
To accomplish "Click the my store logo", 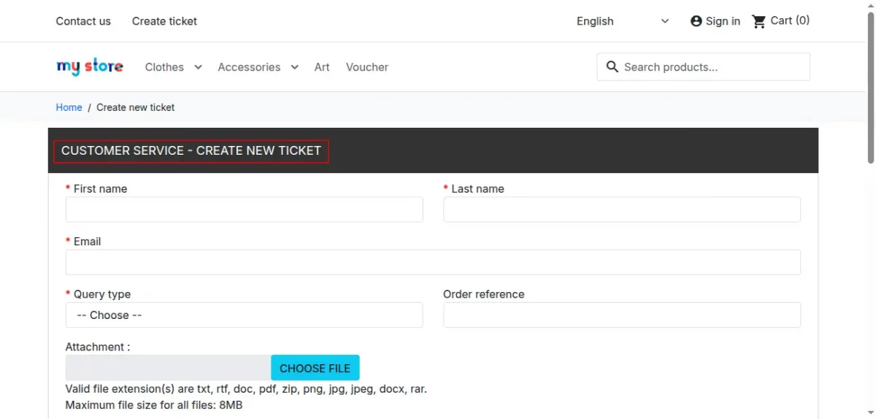I will pyautogui.click(x=90, y=66).
